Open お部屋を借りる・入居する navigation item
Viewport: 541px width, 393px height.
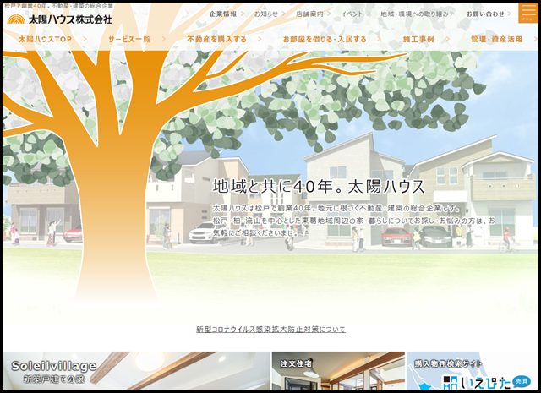(x=325, y=40)
